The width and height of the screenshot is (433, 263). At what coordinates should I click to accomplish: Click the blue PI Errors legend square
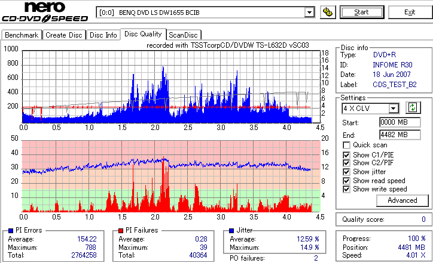(11, 231)
